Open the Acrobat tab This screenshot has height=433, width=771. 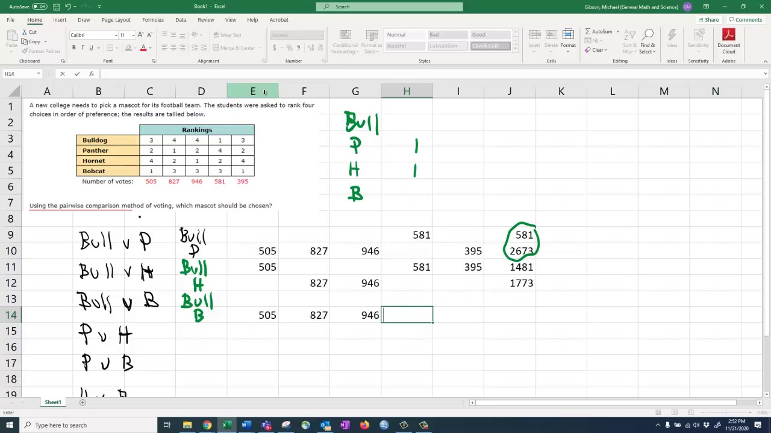[279, 20]
